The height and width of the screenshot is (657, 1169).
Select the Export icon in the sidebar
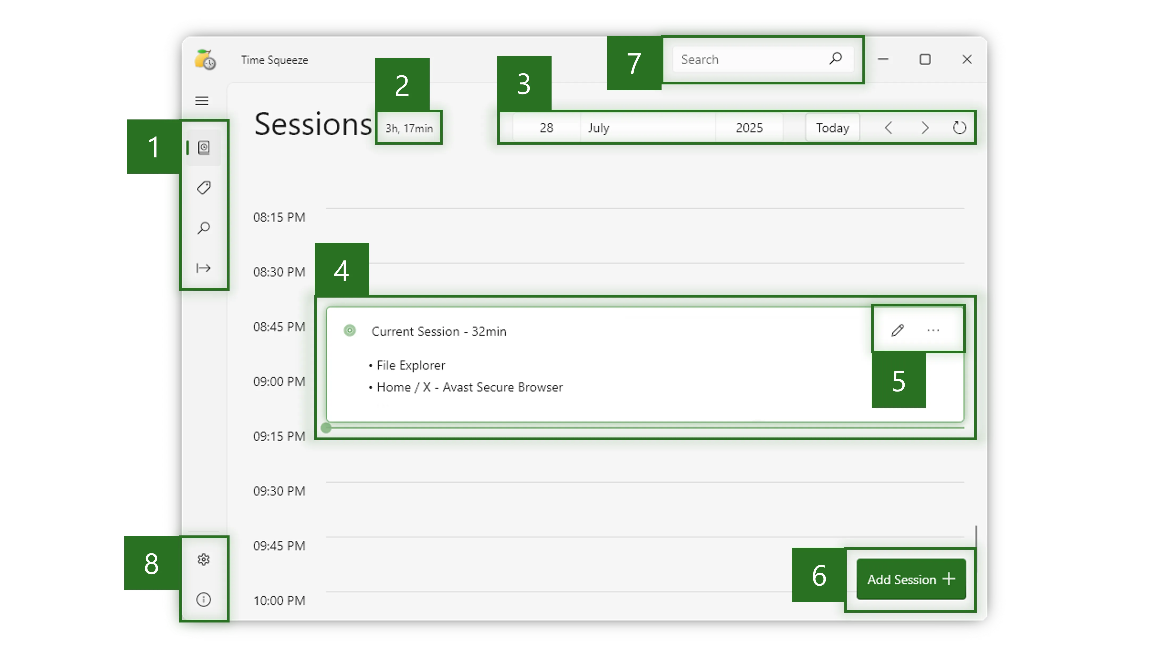click(x=204, y=268)
